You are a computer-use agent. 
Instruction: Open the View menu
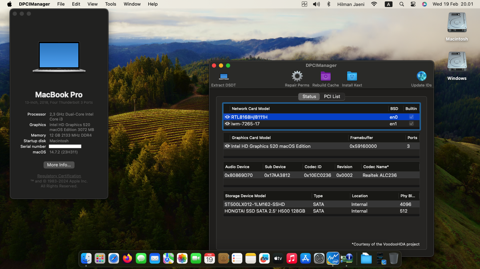point(92,4)
